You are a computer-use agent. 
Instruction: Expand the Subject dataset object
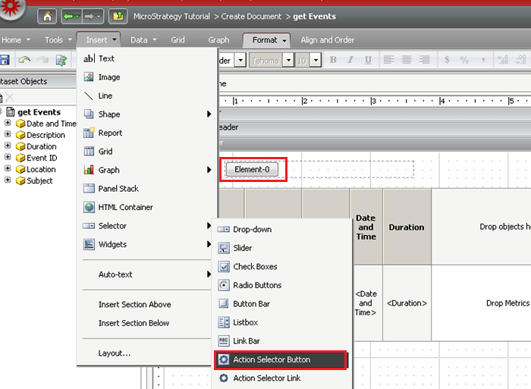coord(8,180)
